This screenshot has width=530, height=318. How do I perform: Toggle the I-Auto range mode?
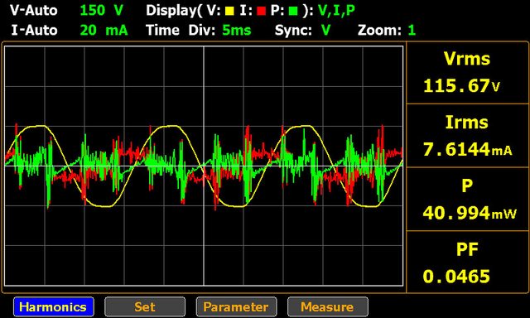point(34,31)
